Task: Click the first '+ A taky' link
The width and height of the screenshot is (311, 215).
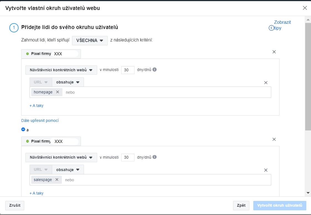Action: click(36, 106)
